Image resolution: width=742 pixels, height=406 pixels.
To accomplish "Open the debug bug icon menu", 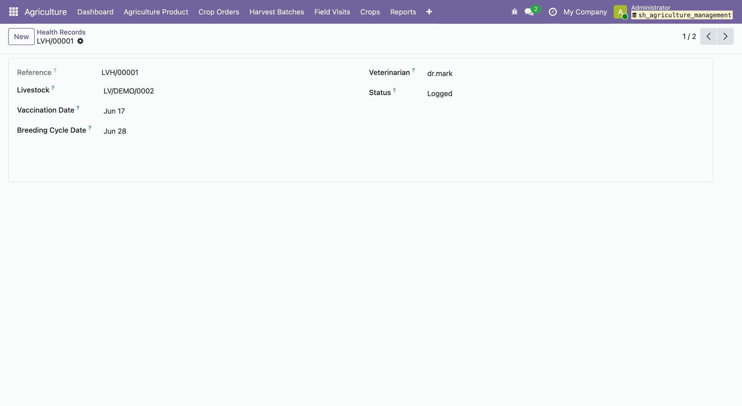I will 514,12.
